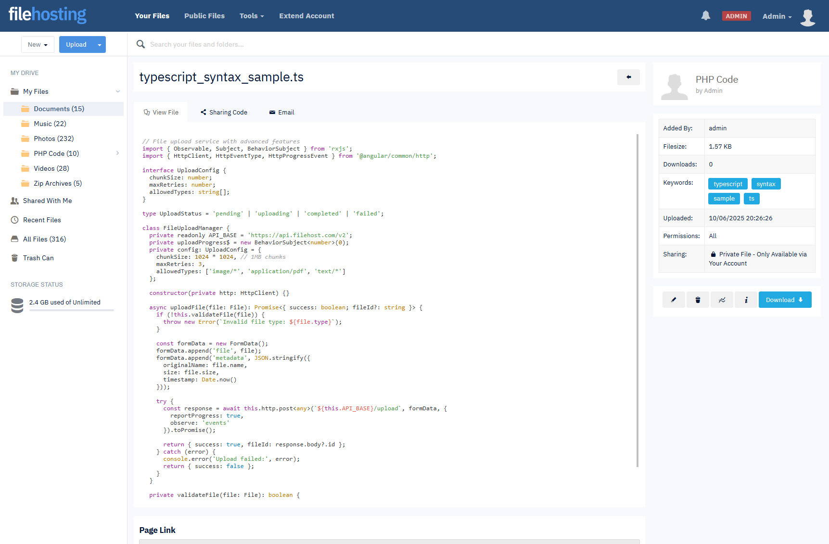Open the Trash Can
Screen dimensions: 829x544
click(x=38, y=258)
